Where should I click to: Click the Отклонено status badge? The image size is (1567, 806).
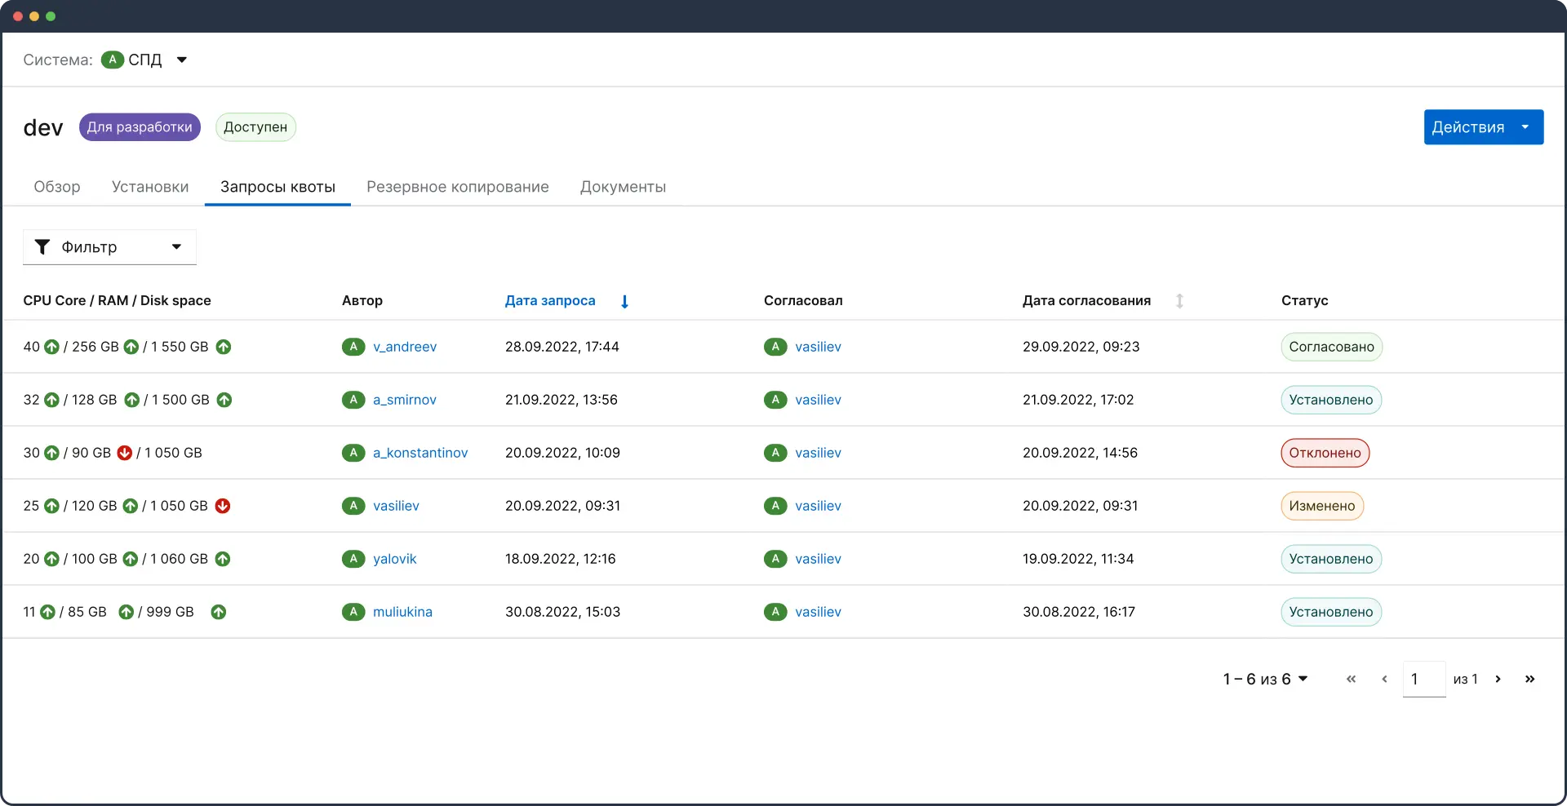tap(1325, 453)
